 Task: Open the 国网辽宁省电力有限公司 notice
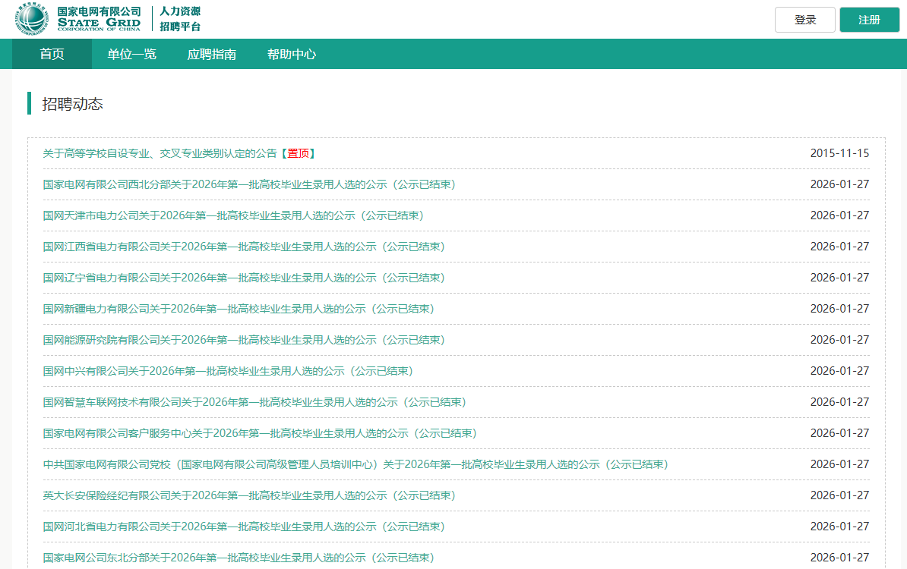coord(244,278)
